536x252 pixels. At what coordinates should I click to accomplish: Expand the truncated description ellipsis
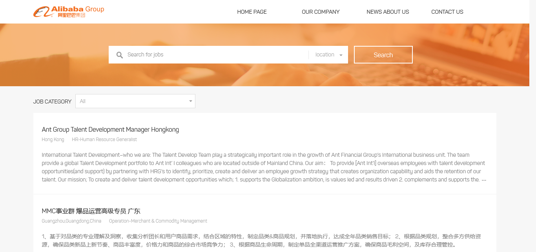click(x=484, y=180)
